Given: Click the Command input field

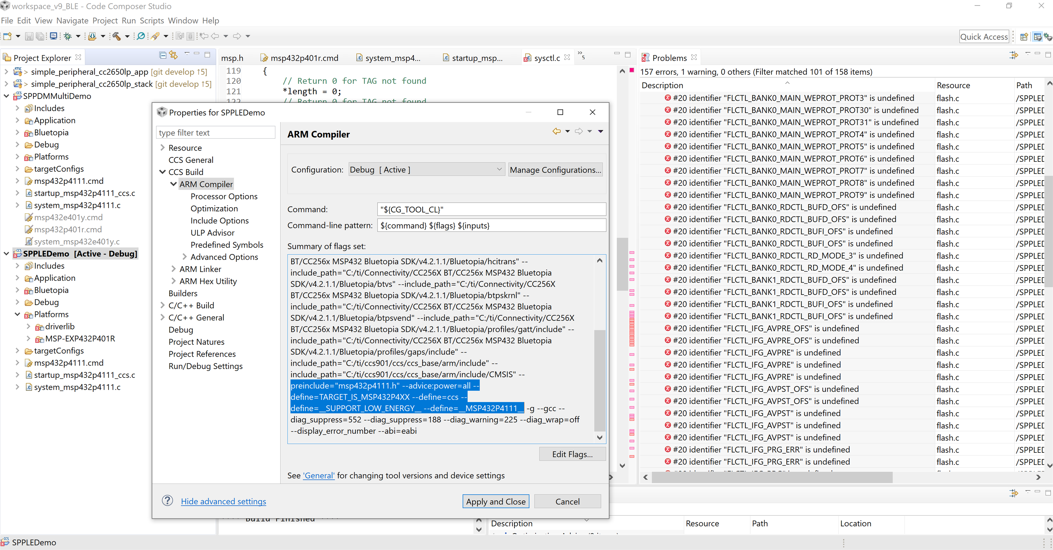Looking at the screenshot, I should coord(491,210).
